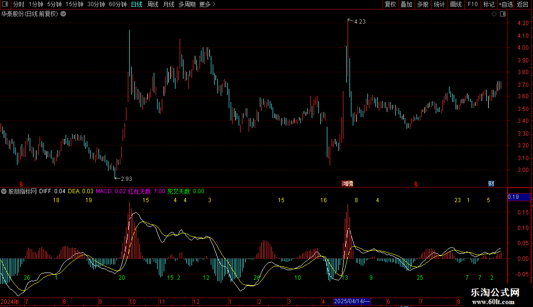Open dropdown beside 华泰股份 chart title
This screenshot has height=307, width=533.
tap(63, 14)
